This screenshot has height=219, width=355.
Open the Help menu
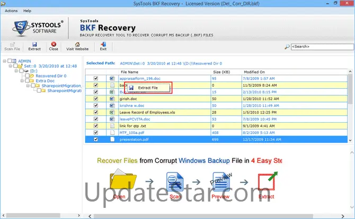click(x=27, y=11)
